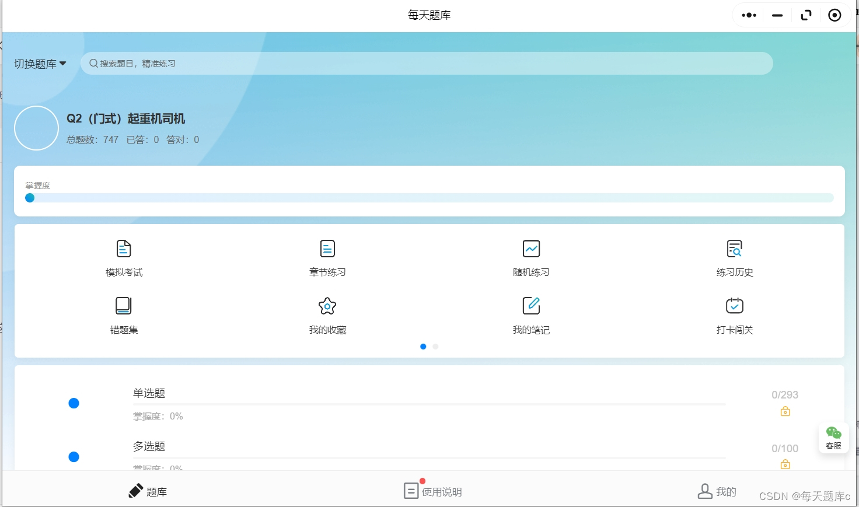Viewport: 859px width, 507px height.
Task: Switch to the 题库 bottom tab
Action: (x=148, y=491)
